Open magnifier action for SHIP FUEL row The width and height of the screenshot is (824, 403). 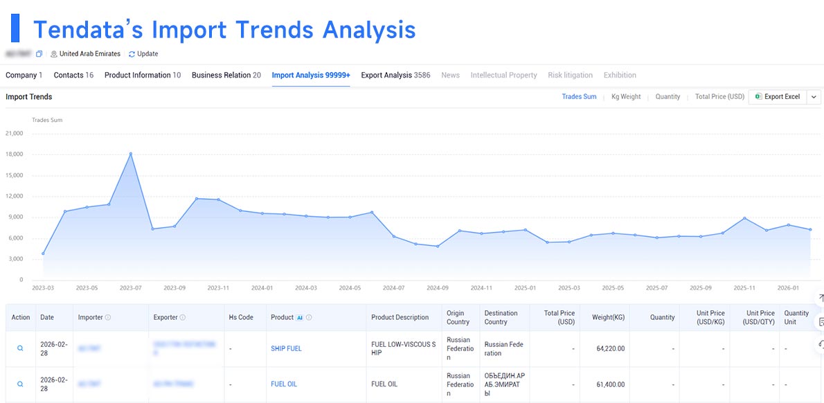[20, 348]
